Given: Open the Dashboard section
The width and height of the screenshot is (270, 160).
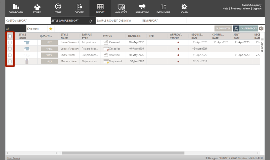Looking at the screenshot, I should pos(16,9).
